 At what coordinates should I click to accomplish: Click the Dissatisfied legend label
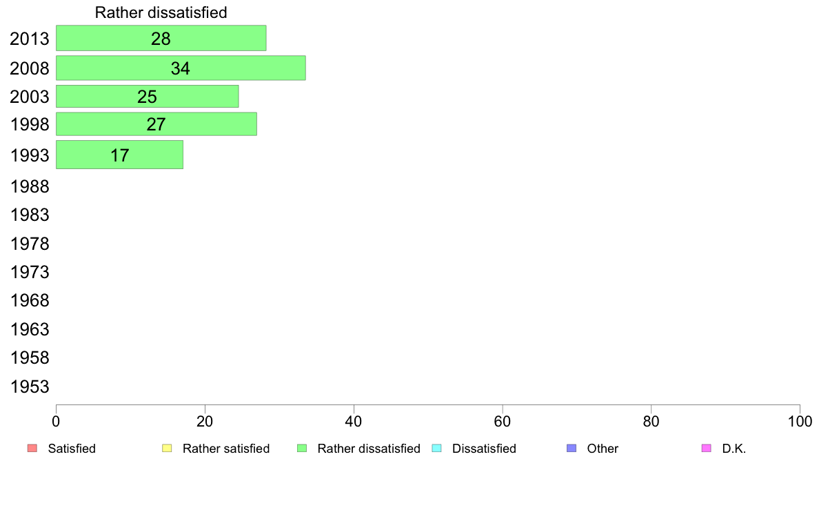tap(484, 449)
